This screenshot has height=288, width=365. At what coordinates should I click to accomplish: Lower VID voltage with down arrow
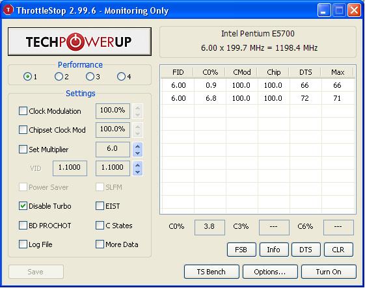click(137, 172)
